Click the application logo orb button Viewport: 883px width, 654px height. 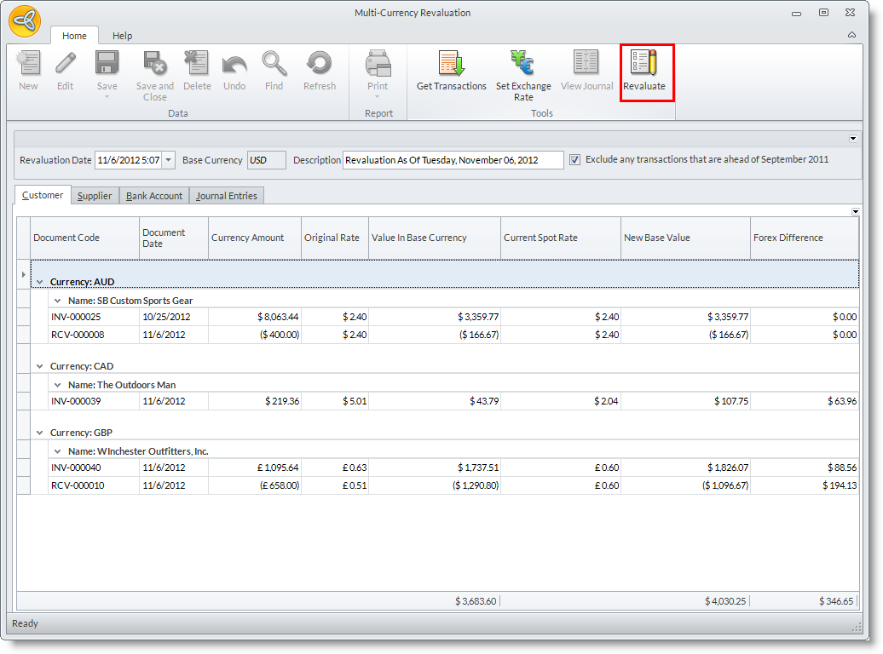(x=24, y=23)
